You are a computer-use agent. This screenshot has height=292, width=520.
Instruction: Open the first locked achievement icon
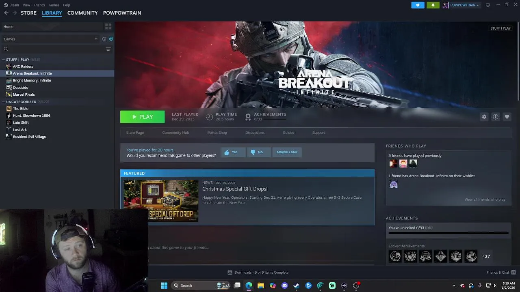395,256
